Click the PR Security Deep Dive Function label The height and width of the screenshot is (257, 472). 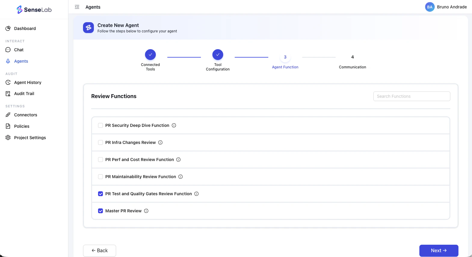pyautogui.click(x=137, y=125)
